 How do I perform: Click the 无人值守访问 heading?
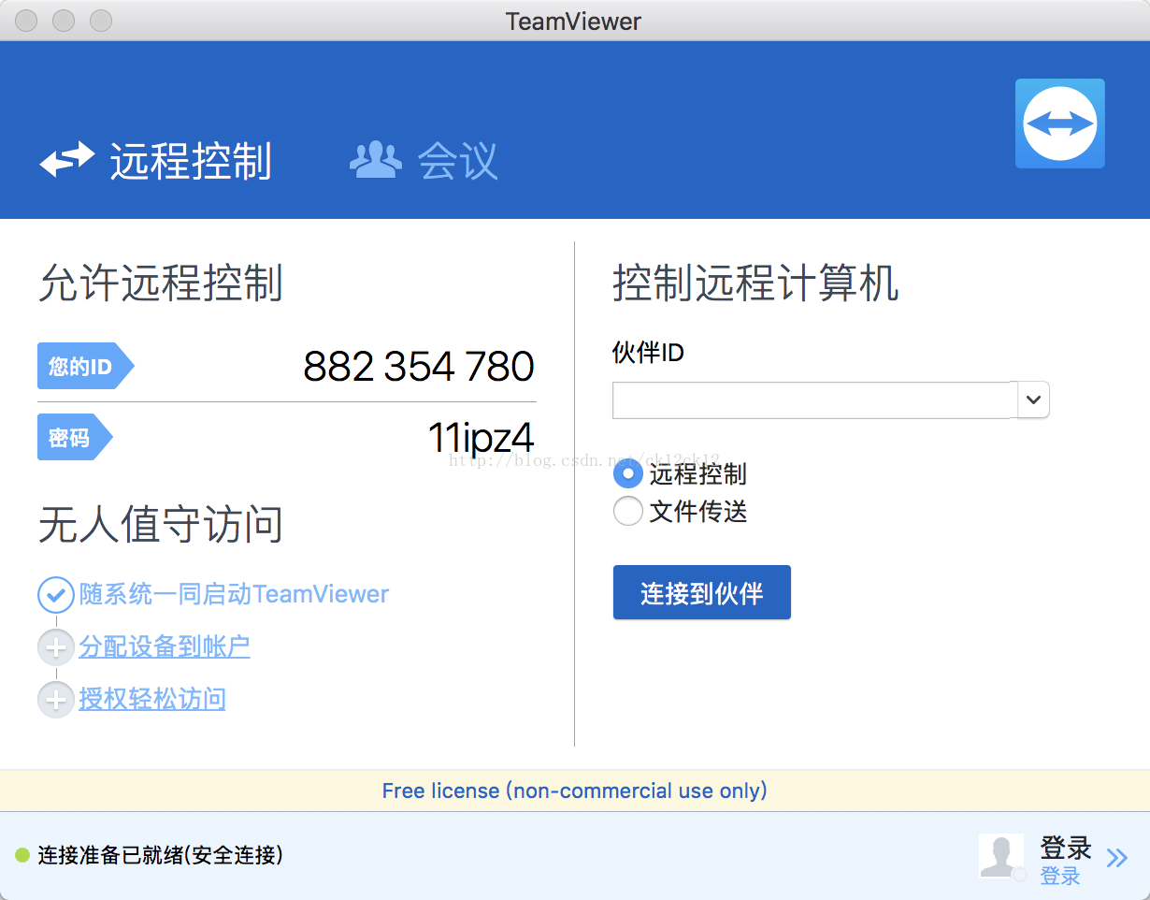tap(161, 524)
